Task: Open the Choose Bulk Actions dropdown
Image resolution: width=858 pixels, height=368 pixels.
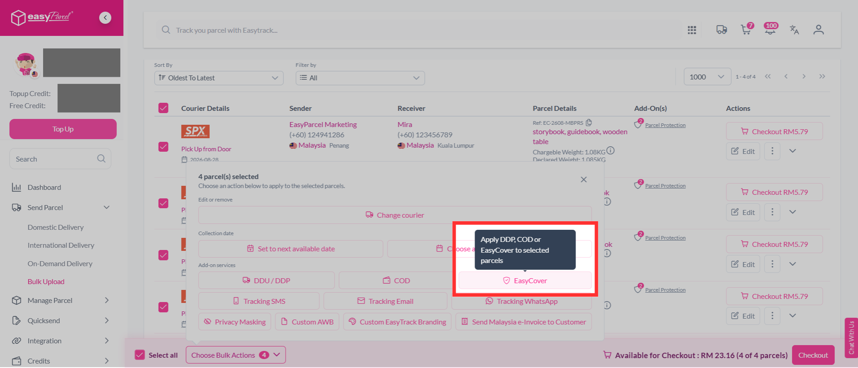Action: (236, 355)
